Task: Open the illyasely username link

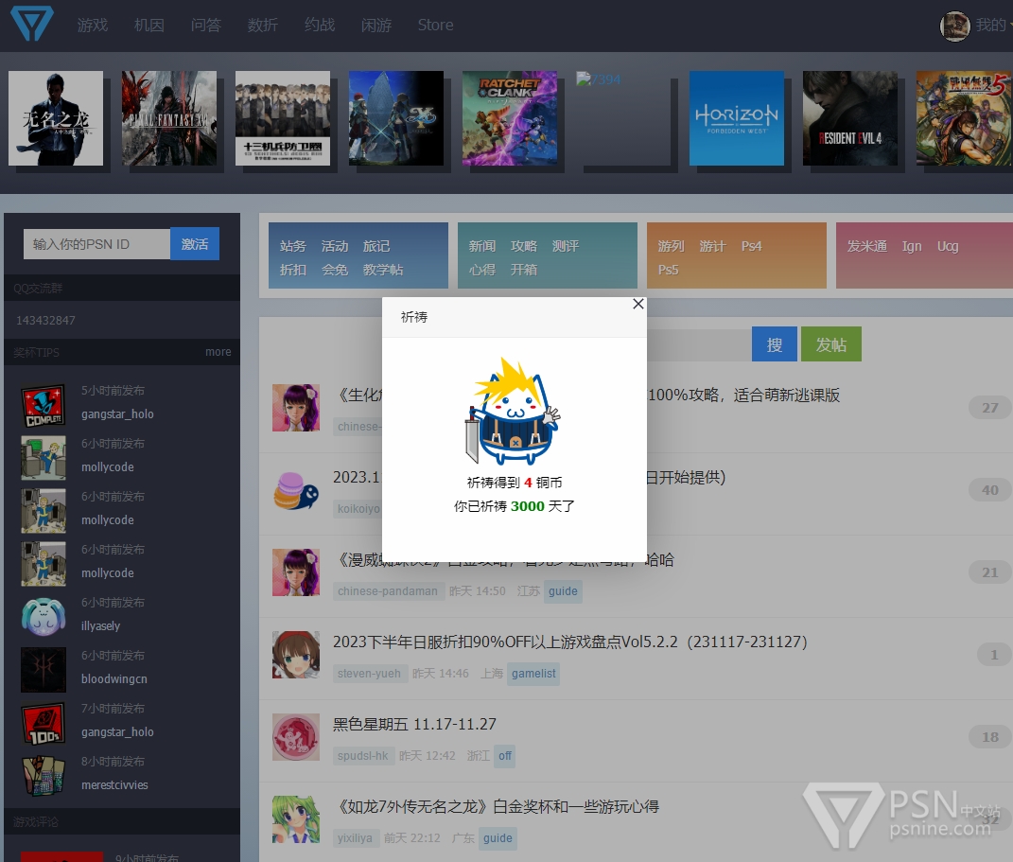Action: pos(101,626)
